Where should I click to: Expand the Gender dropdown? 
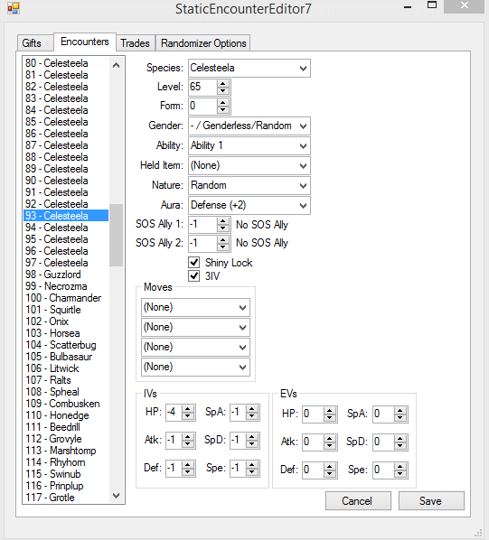[x=249, y=126]
